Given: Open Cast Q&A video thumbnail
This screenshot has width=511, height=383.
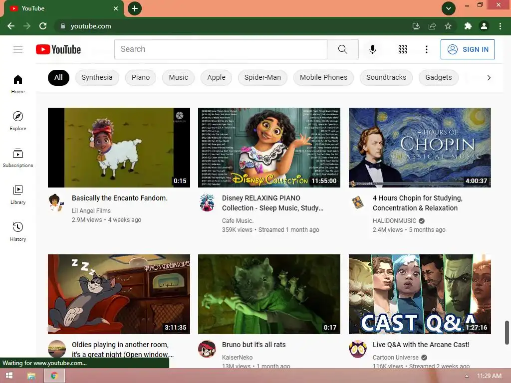Looking at the screenshot, I should point(420,294).
